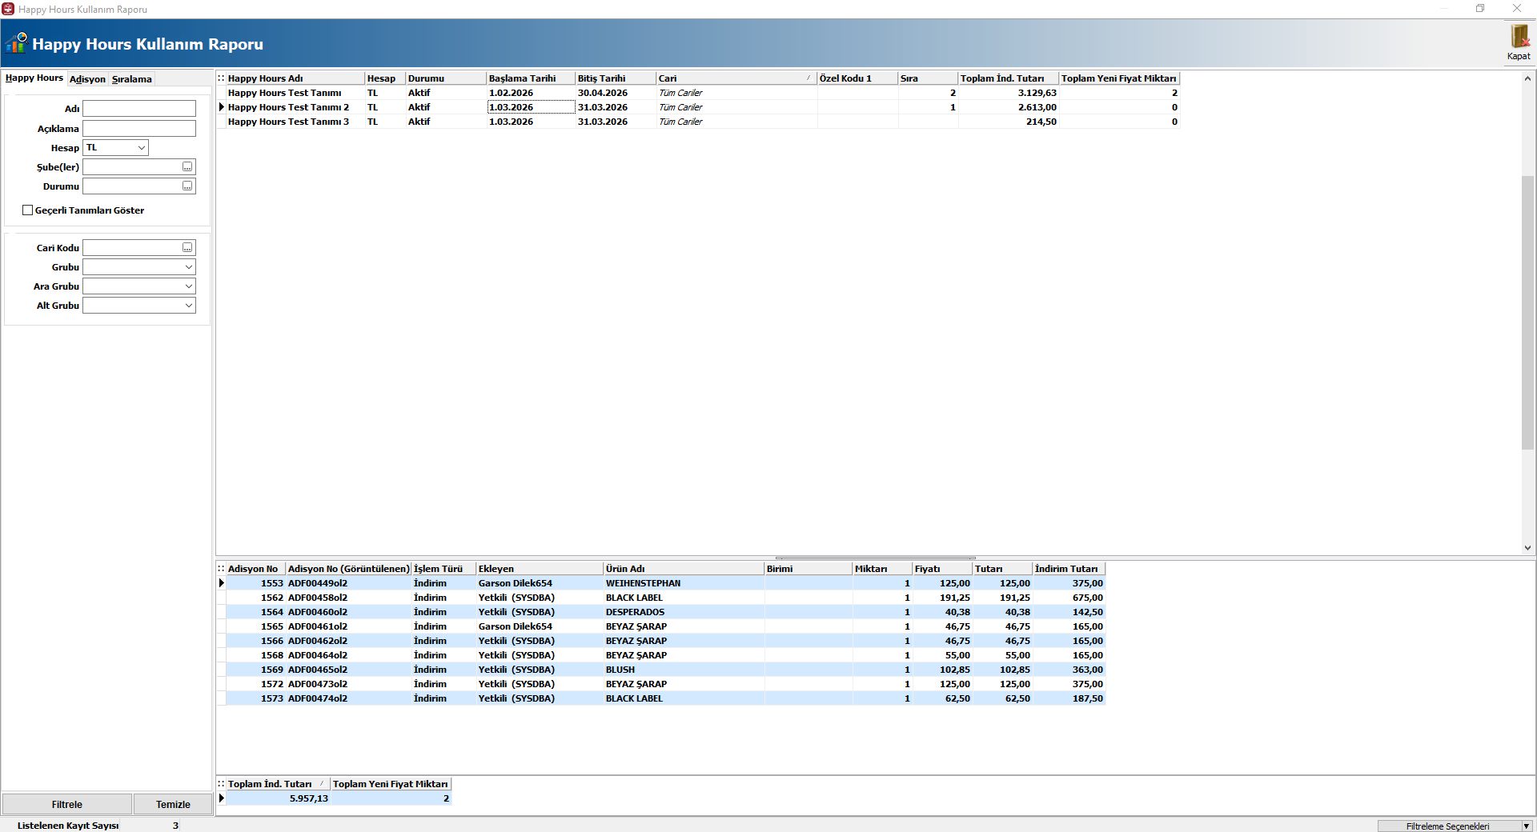Enable Geçerli Tanımları Göster checkbox
Image resolution: width=1537 pixels, height=832 pixels.
tap(28, 210)
